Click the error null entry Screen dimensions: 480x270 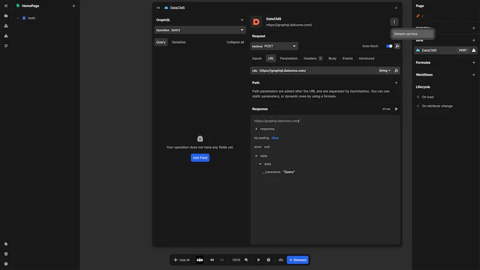point(262,147)
